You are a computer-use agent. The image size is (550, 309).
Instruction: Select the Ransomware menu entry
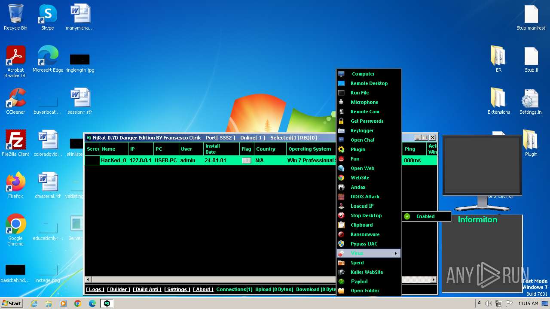point(368,234)
